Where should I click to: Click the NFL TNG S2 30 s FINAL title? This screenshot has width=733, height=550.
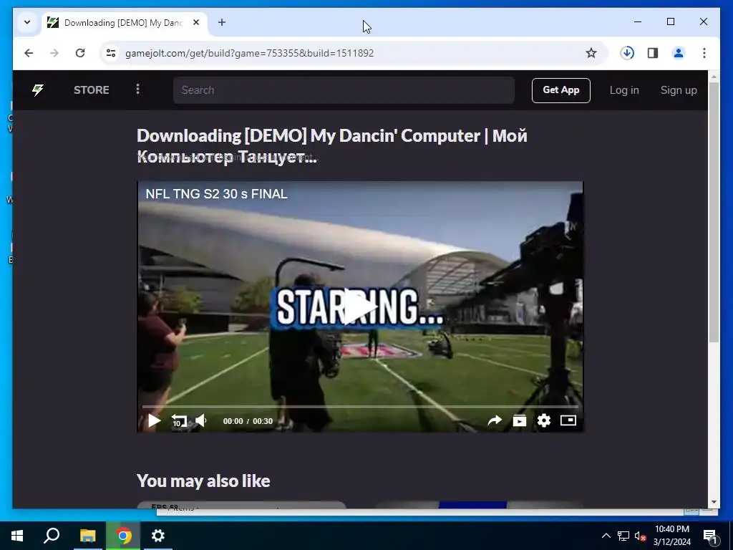coord(216,194)
